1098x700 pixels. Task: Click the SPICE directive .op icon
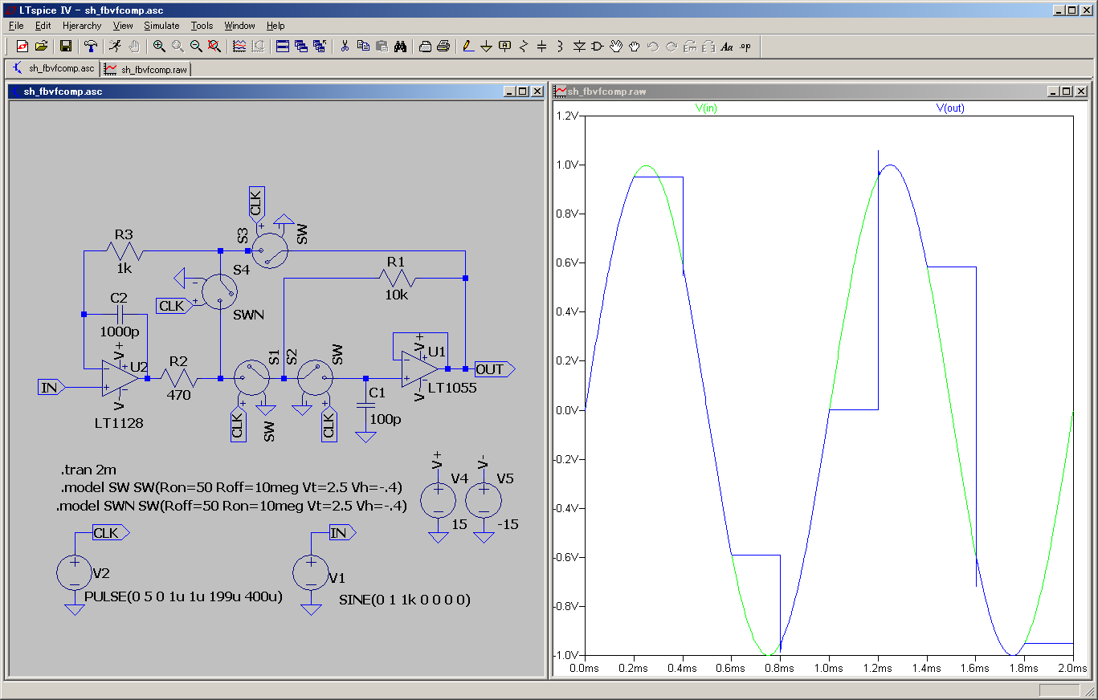click(x=745, y=47)
